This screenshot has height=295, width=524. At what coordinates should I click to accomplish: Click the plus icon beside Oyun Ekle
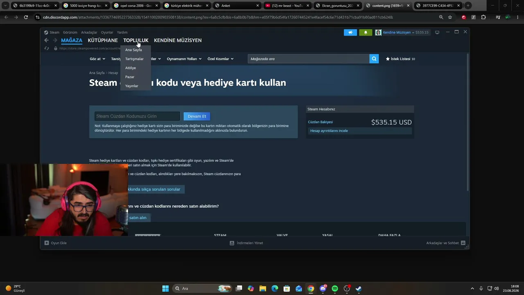point(47,243)
